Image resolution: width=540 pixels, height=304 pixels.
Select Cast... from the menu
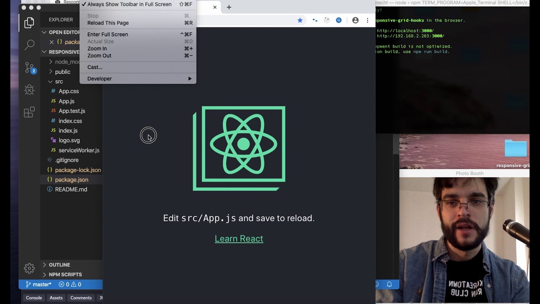pyautogui.click(x=138, y=67)
